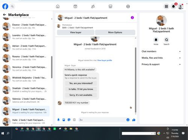Open the account profile avatar menu
This screenshot has height=140, width=188.
(180, 6)
